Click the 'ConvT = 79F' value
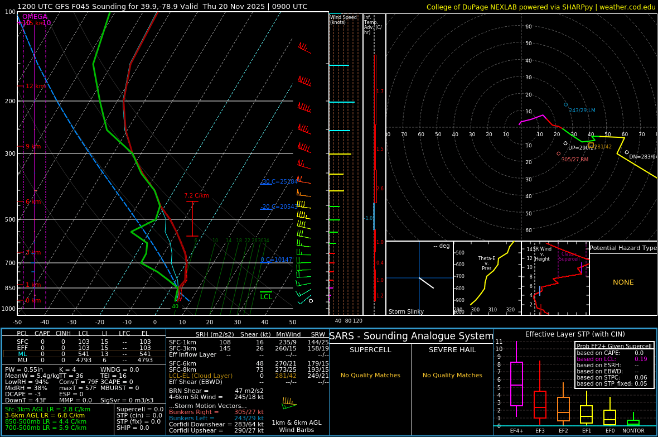 79,382
